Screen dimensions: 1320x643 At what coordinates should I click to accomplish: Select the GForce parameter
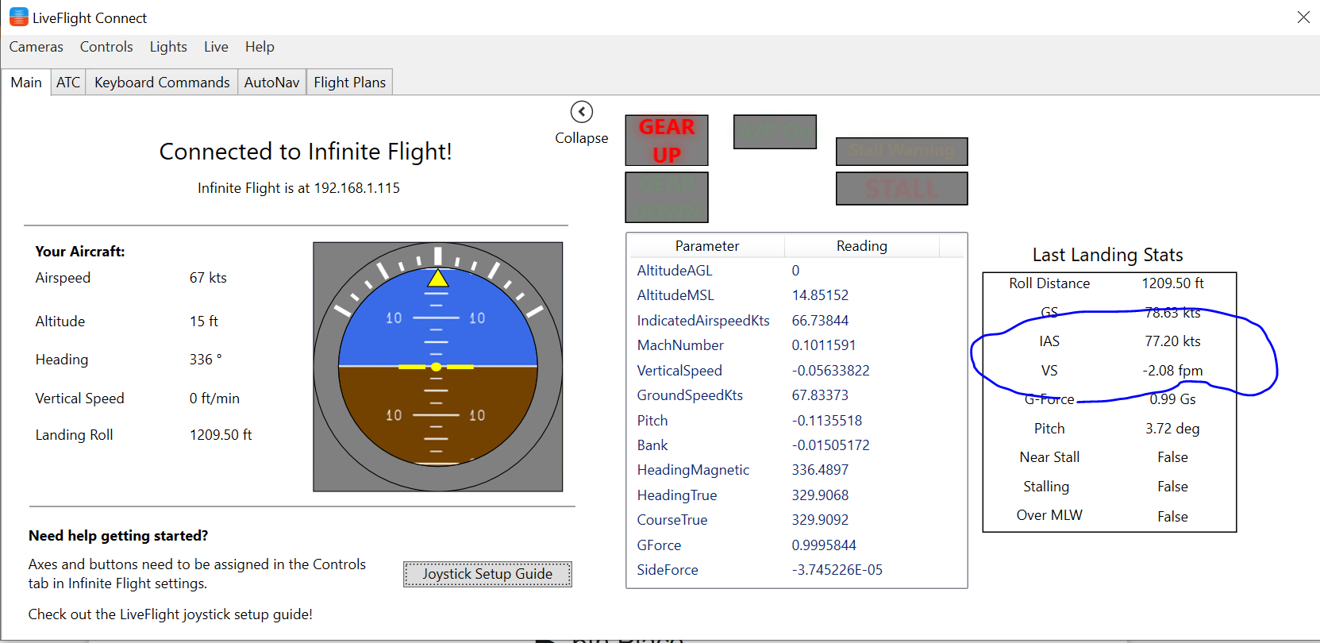[659, 545]
